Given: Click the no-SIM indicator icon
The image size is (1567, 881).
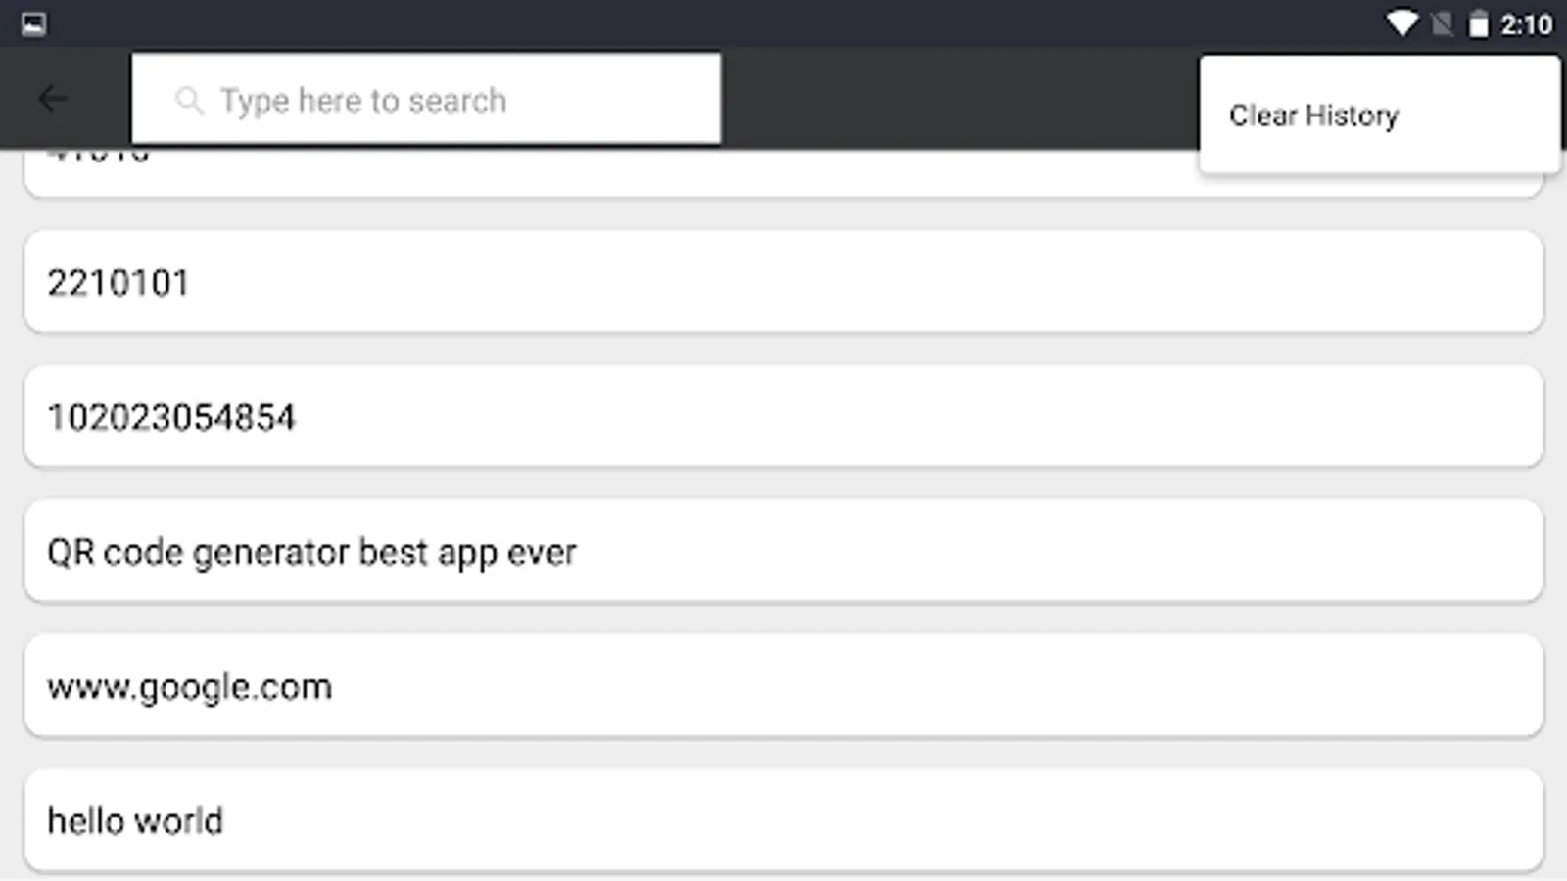Looking at the screenshot, I should [1442, 23].
